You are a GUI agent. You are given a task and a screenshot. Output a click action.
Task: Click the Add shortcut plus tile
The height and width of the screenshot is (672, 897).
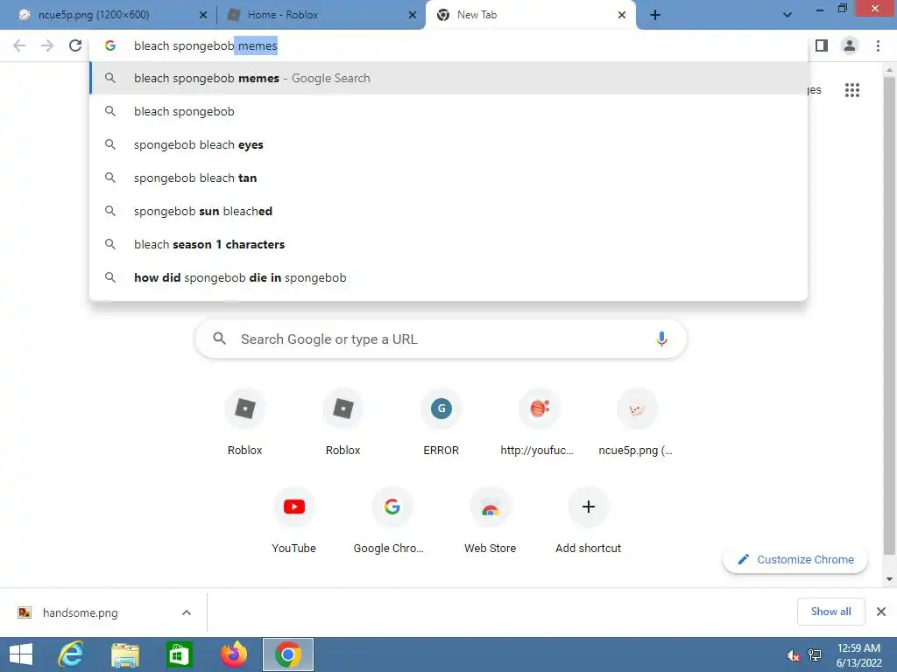coord(588,521)
